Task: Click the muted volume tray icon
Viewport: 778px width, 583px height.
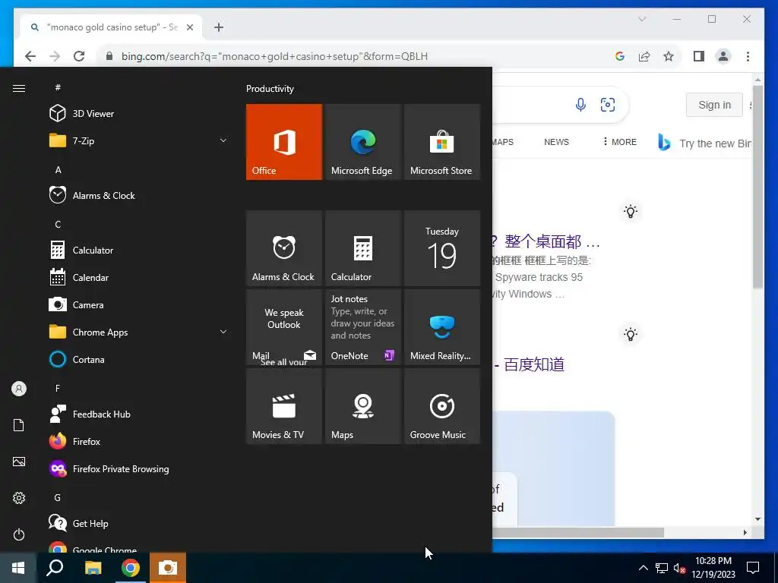Action: pos(679,568)
